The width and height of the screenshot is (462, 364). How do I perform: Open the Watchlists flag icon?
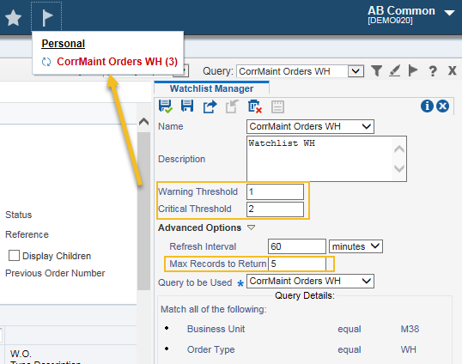pos(46,18)
